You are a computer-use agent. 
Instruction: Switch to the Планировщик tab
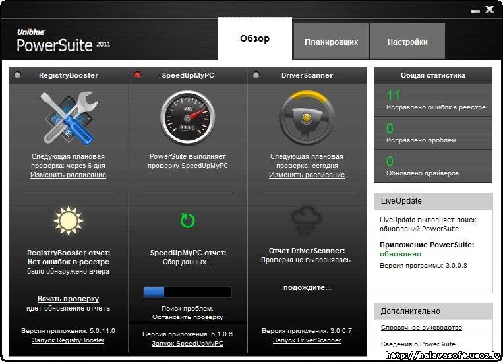click(x=331, y=42)
